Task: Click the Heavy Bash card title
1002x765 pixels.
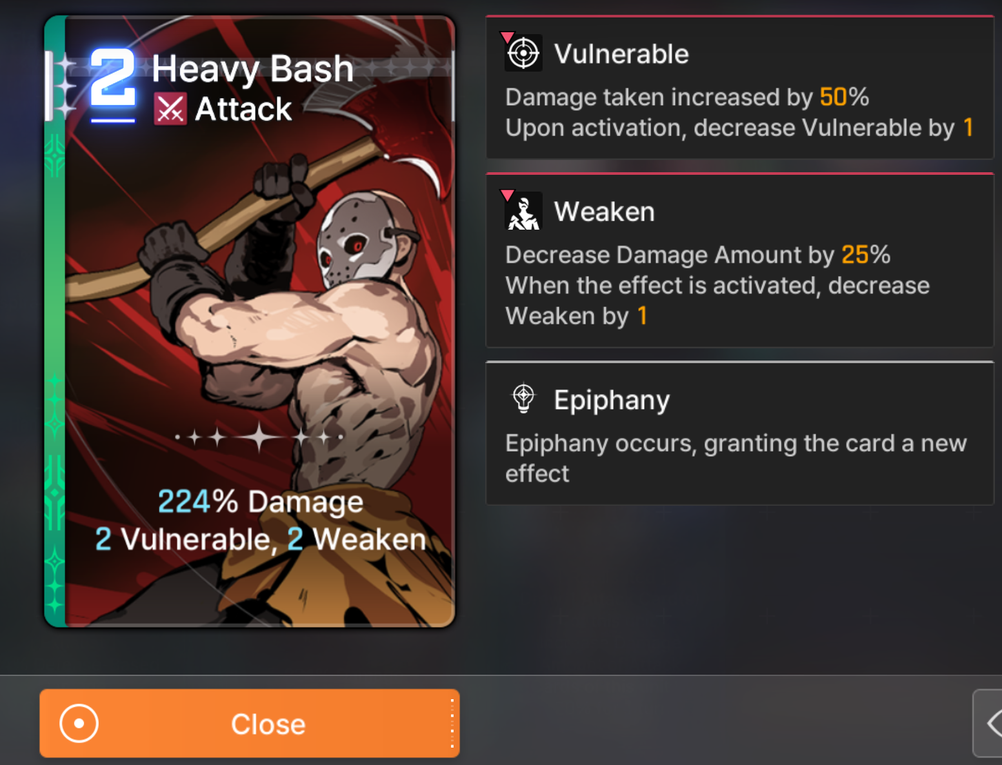Action: tap(252, 68)
